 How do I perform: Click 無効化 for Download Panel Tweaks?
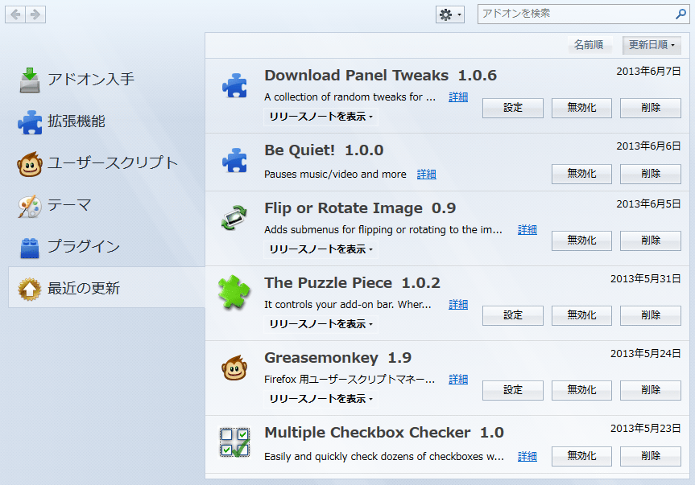(x=581, y=108)
